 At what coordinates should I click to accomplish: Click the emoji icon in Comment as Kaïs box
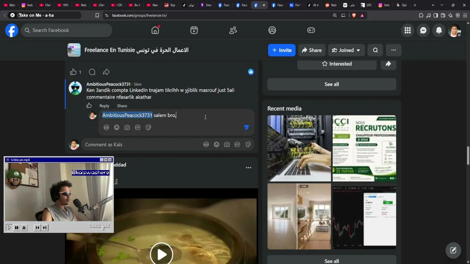click(217, 144)
